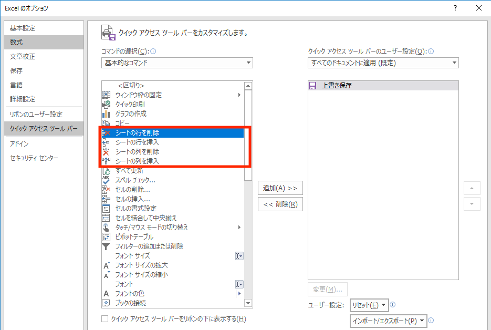
Task: Click the コピー copy icon
Action: point(106,123)
